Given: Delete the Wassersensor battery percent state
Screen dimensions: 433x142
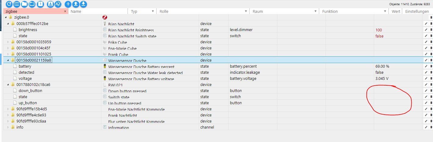Looking at the screenshot, I should tap(431, 66).
